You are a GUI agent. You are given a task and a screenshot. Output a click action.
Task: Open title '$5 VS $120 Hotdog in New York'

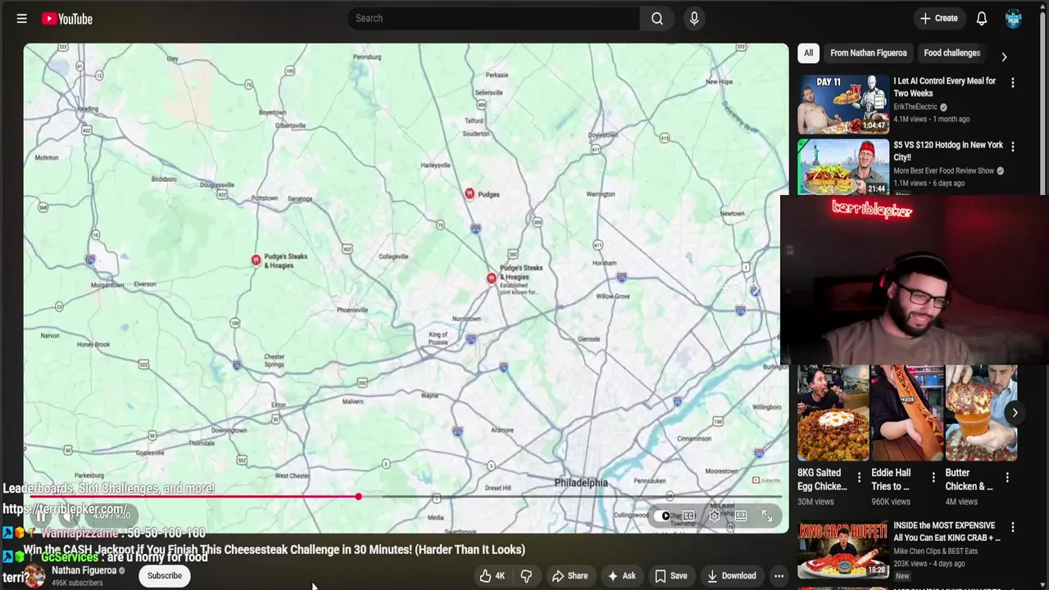(x=948, y=151)
